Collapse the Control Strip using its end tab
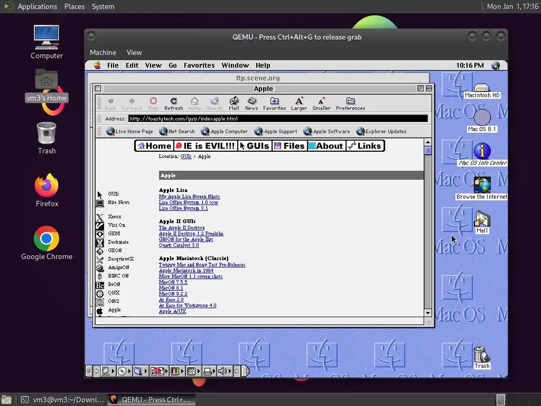Screen dimensions: 541x406 point(245,371)
